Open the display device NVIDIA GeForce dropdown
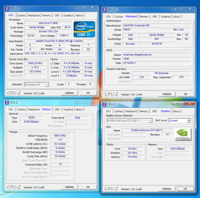This screenshot has width=200, height=198. (x=130, y=120)
